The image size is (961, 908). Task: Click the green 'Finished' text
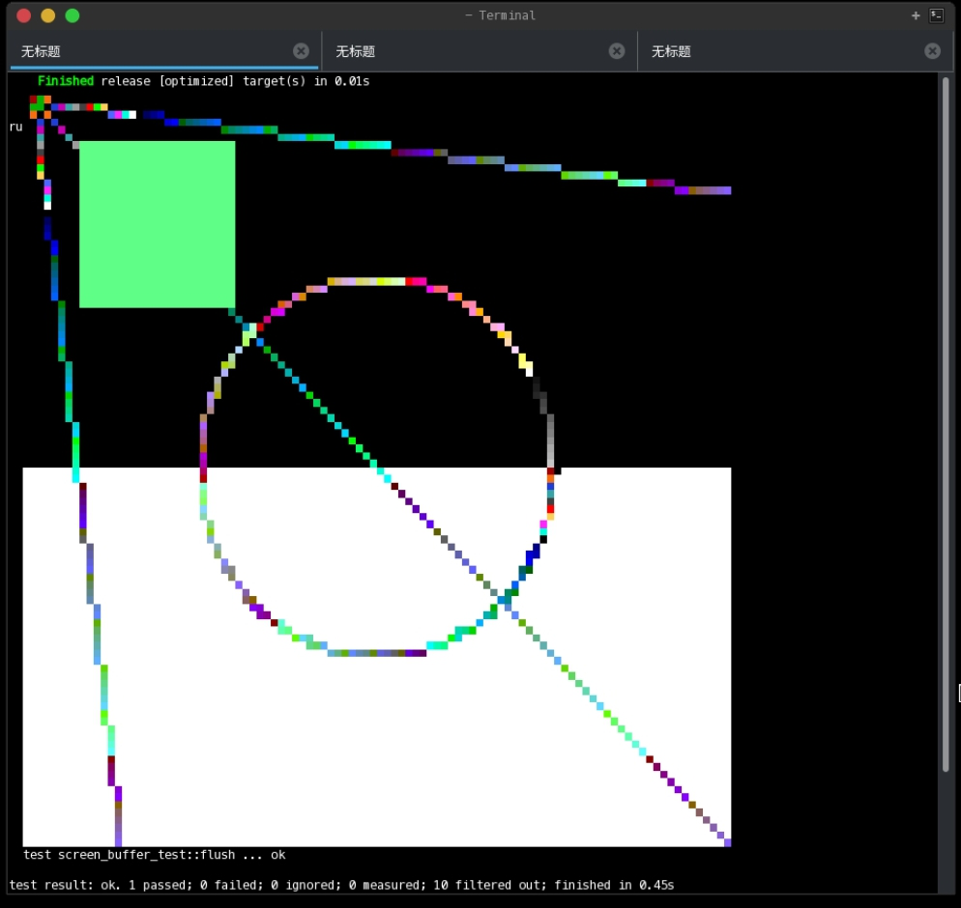tap(66, 81)
